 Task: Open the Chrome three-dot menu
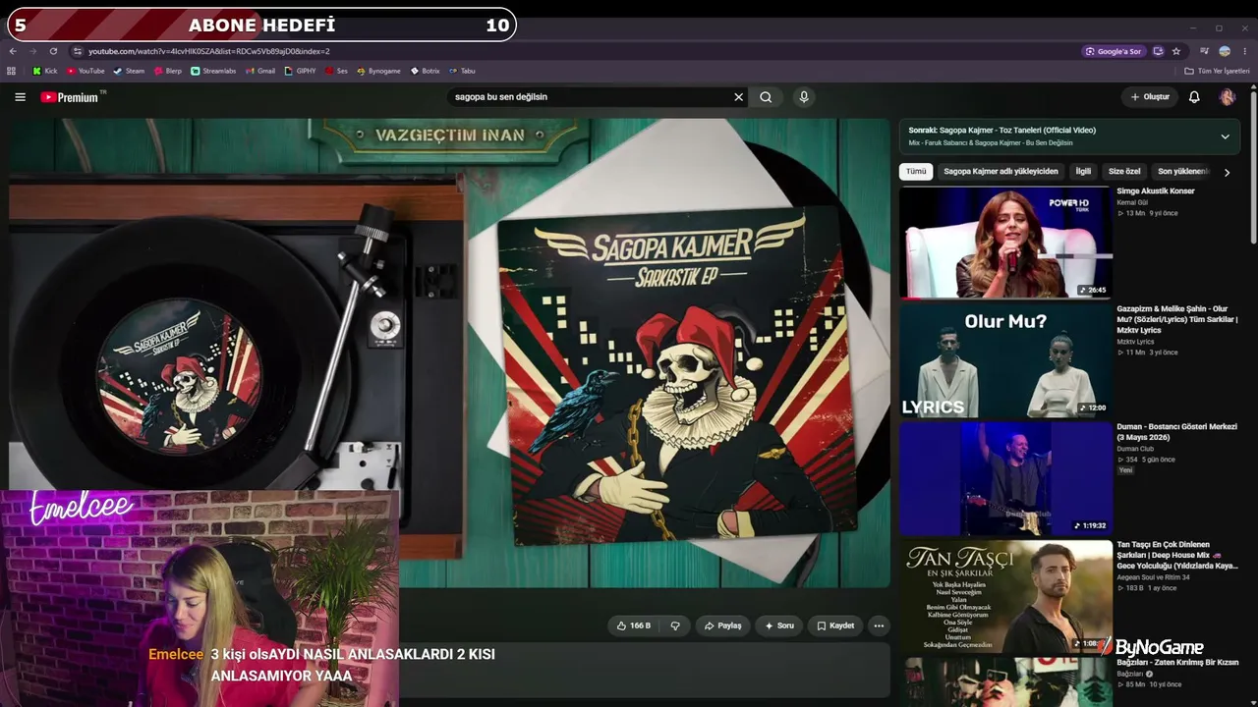pyautogui.click(x=1244, y=51)
